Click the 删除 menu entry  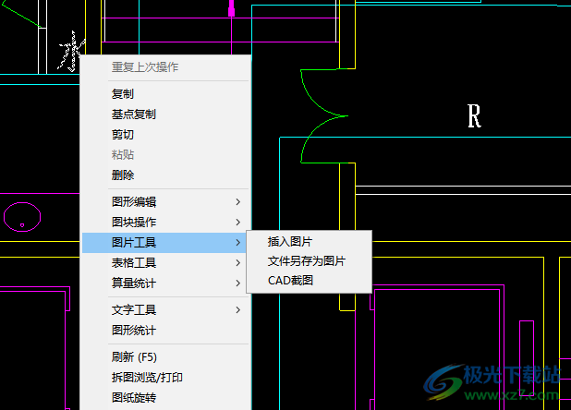[165, 175]
